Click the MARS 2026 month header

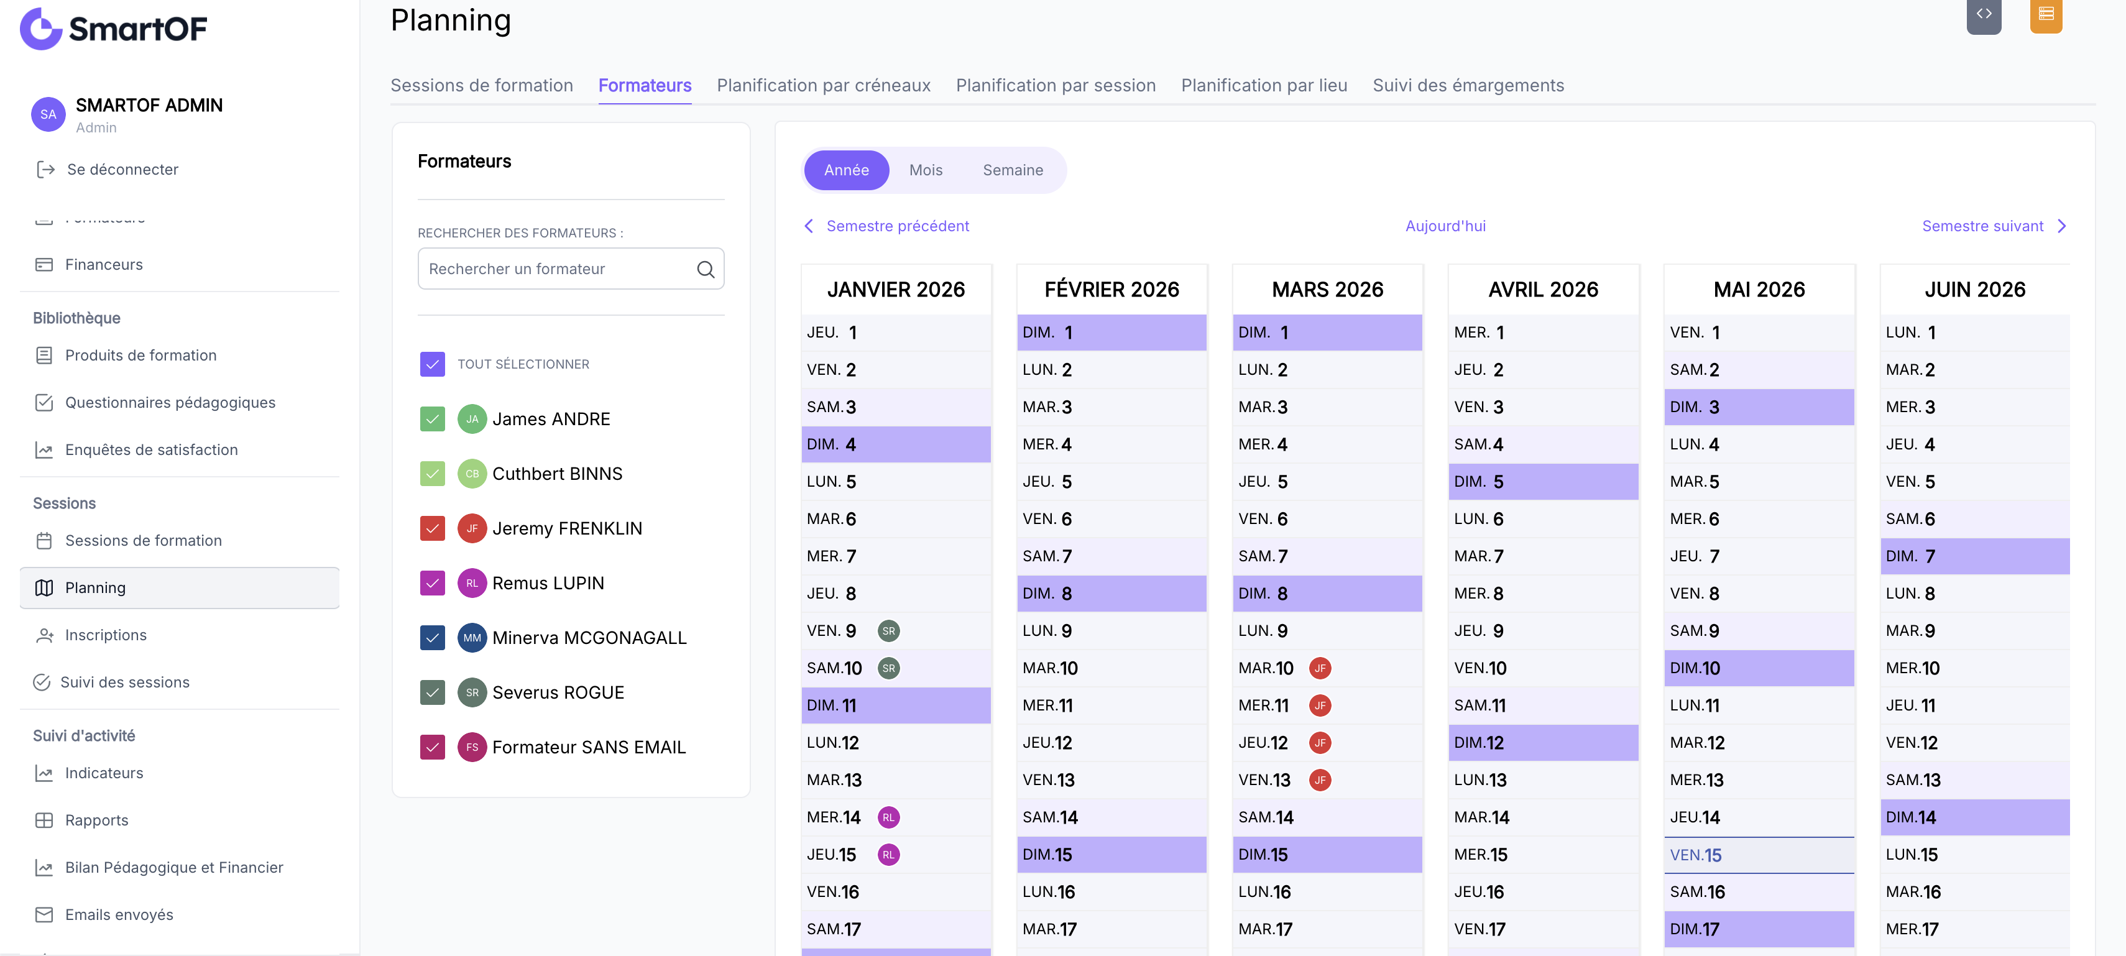(x=1327, y=290)
